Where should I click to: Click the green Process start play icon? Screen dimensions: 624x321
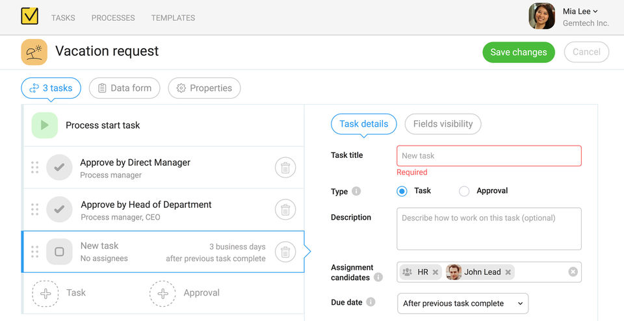45,125
